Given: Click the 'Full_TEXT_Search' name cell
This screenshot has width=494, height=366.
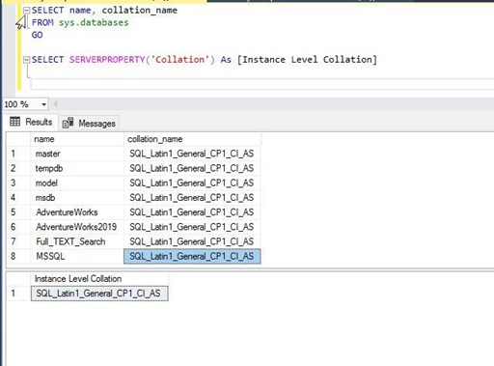Looking at the screenshot, I should point(77,241).
